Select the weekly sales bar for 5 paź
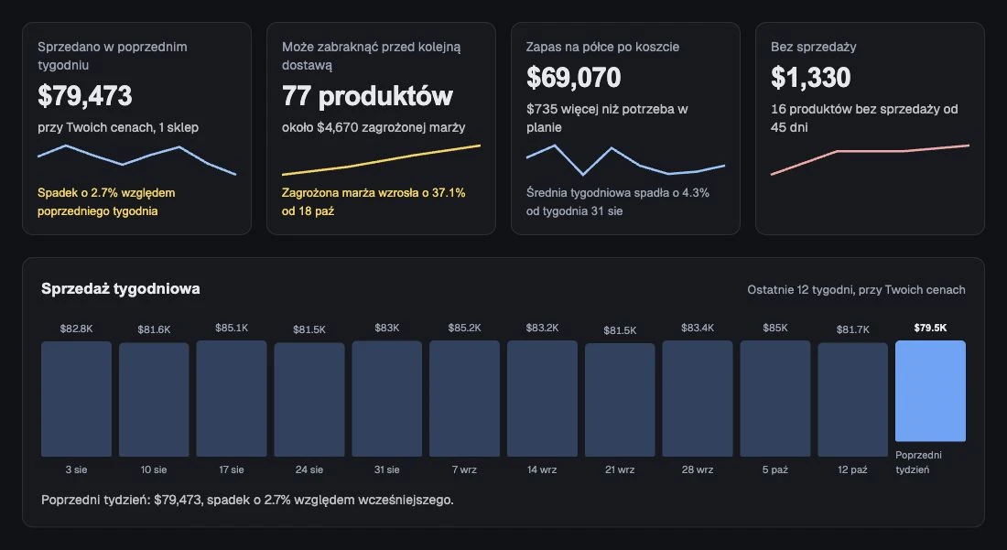 pos(775,398)
